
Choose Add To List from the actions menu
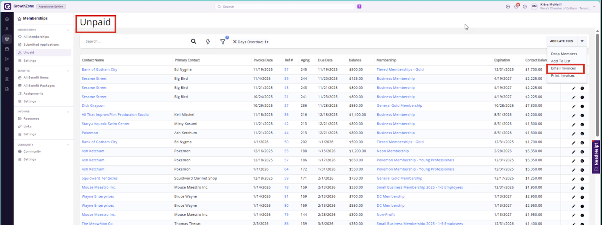(560, 61)
